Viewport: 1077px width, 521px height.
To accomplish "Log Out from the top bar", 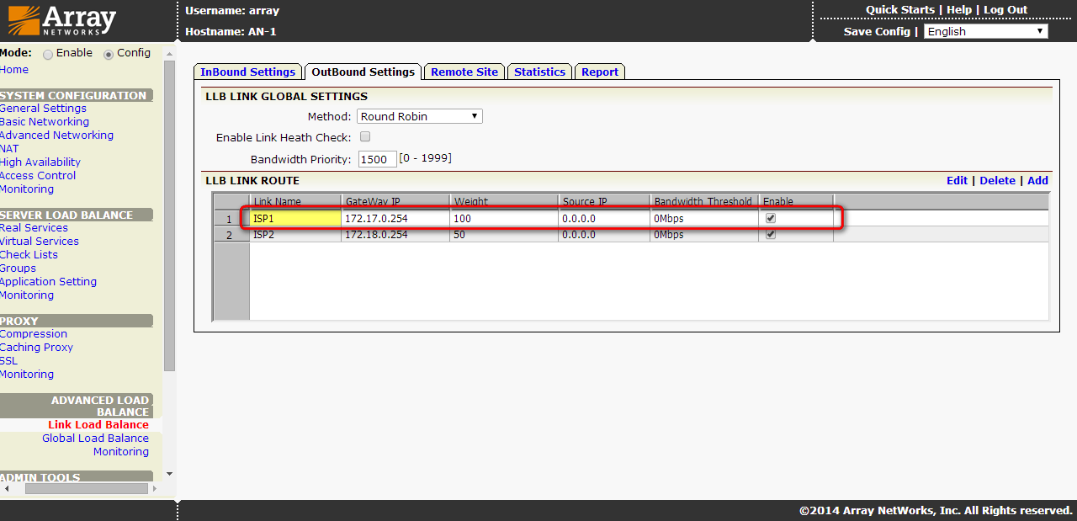I will click(1005, 10).
